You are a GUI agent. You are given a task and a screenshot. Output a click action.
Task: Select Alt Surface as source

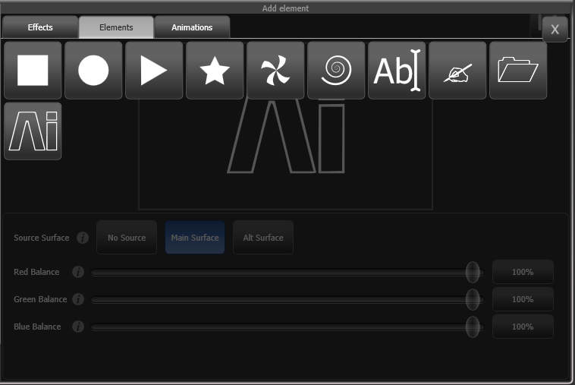263,238
